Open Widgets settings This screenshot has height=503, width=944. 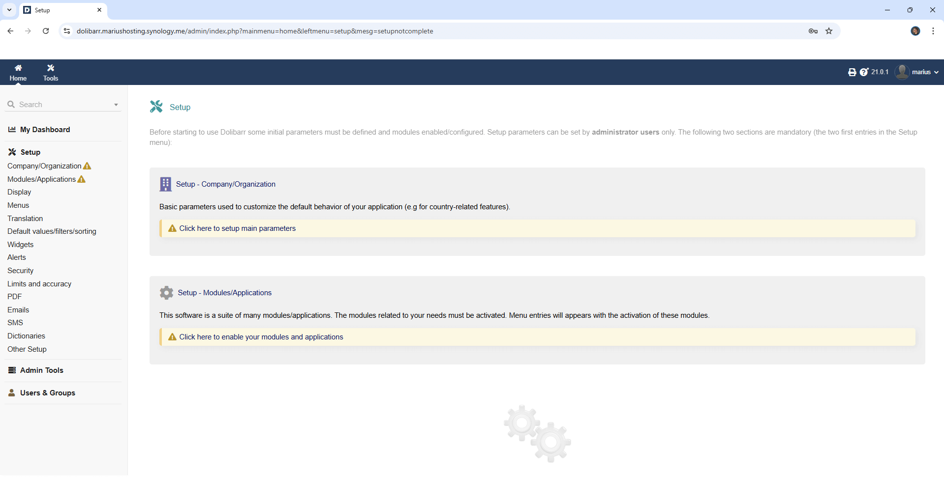click(21, 245)
